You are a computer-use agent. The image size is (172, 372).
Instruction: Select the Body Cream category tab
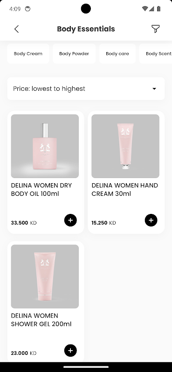pyautogui.click(x=28, y=53)
